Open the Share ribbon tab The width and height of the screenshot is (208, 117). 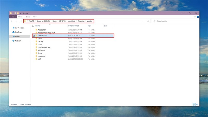pyautogui.click(x=28, y=17)
